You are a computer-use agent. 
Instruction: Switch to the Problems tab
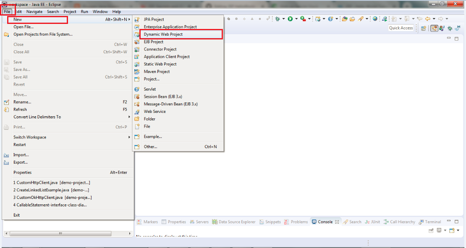point(296,222)
